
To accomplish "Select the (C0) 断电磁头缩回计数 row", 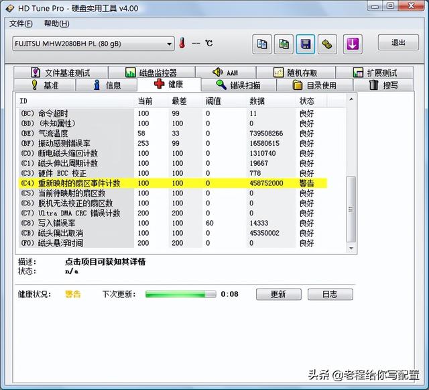I will coord(173,153).
